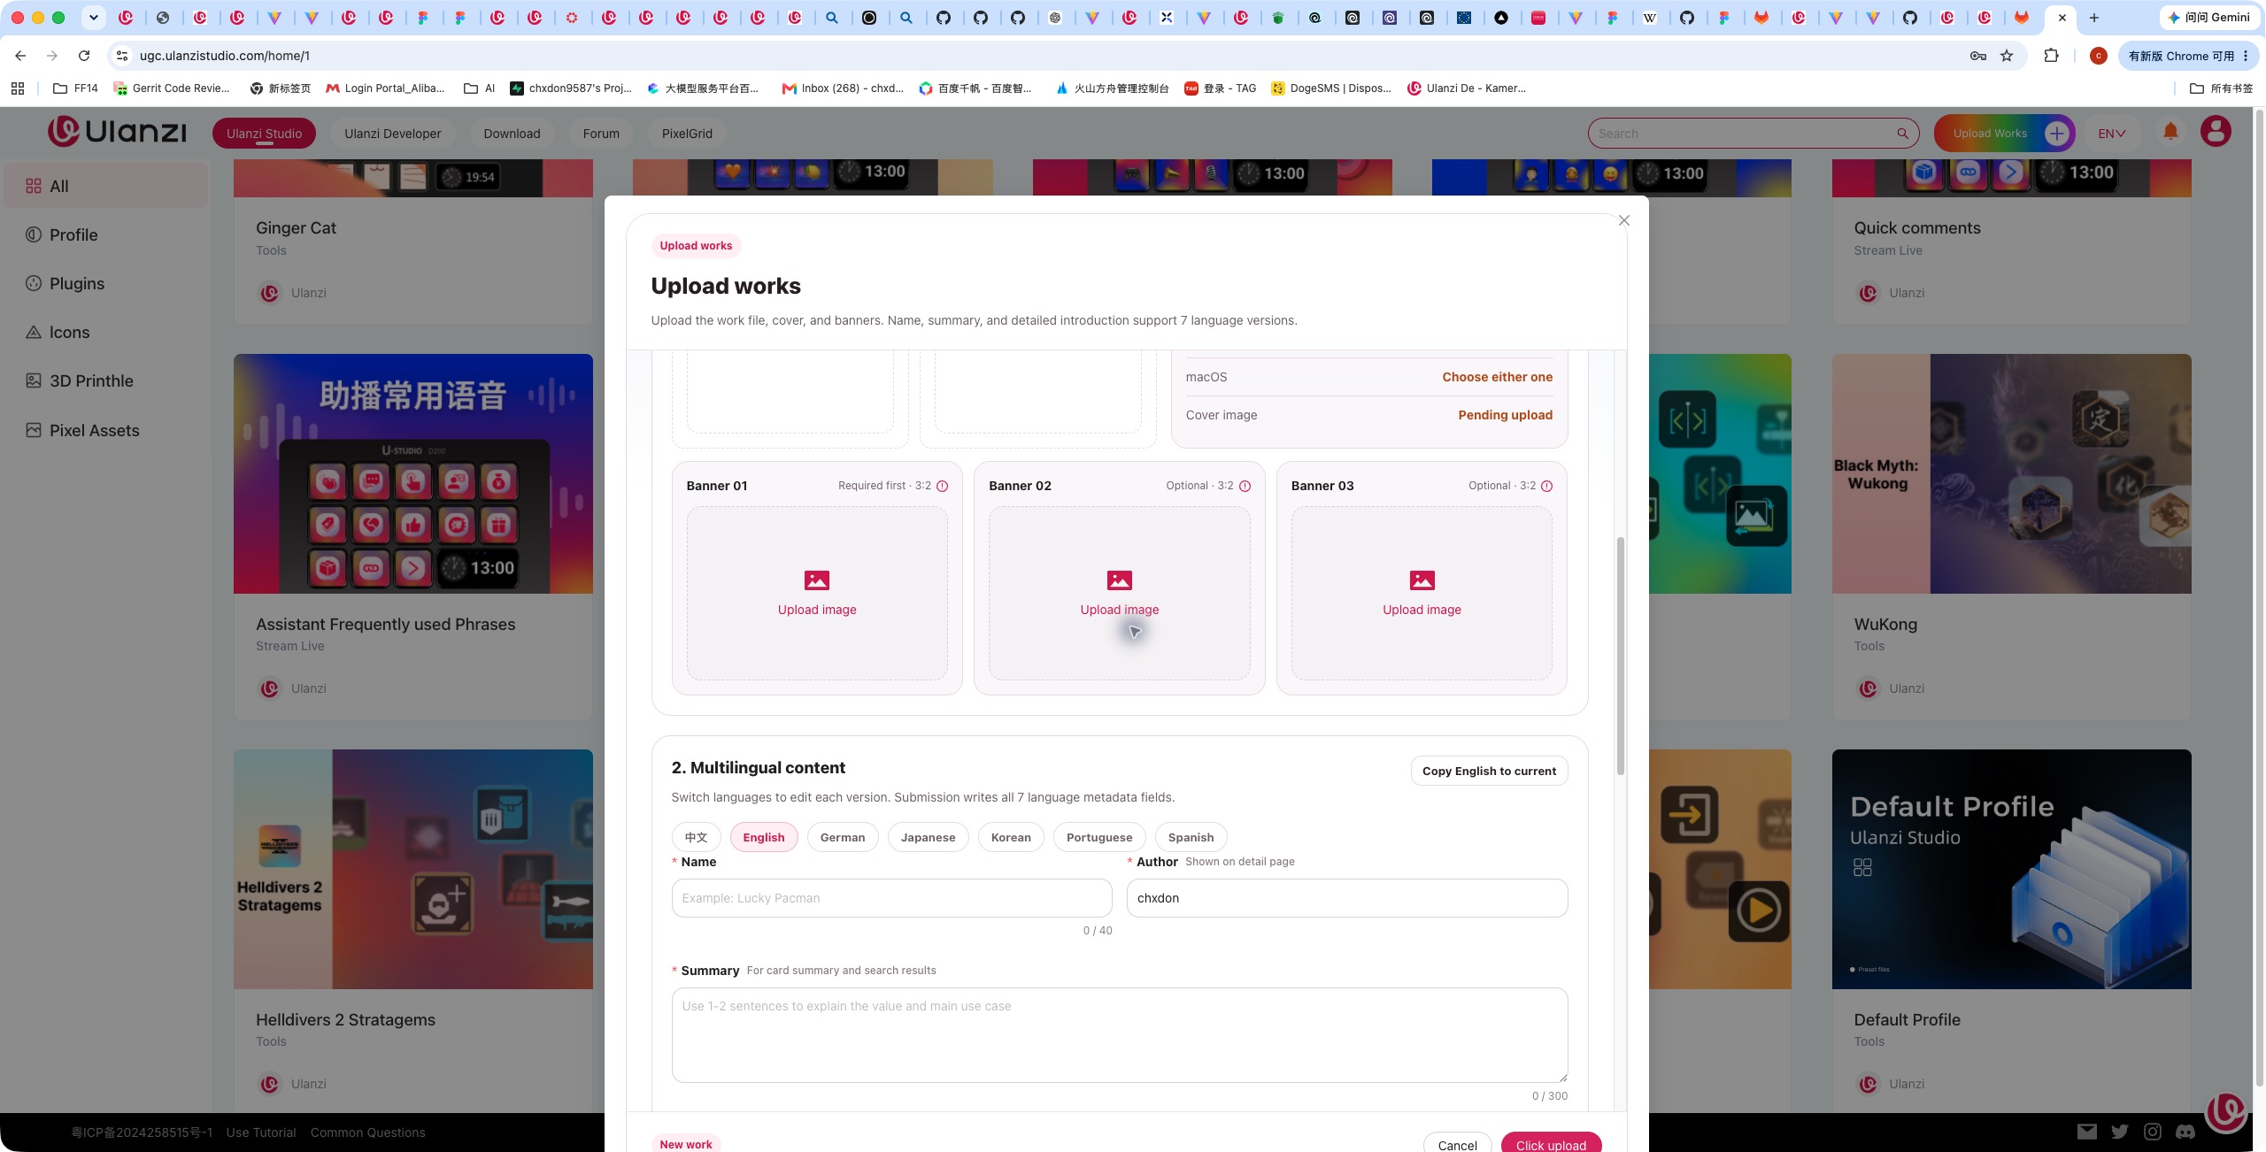Upload image to Banner 02 area
The width and height of the screenshot is (2266, 1152).
point(1120,593)
